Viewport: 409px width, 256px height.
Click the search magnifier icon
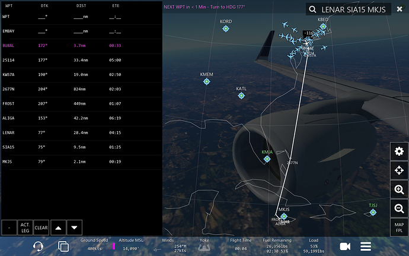click(x=312, y=10)
